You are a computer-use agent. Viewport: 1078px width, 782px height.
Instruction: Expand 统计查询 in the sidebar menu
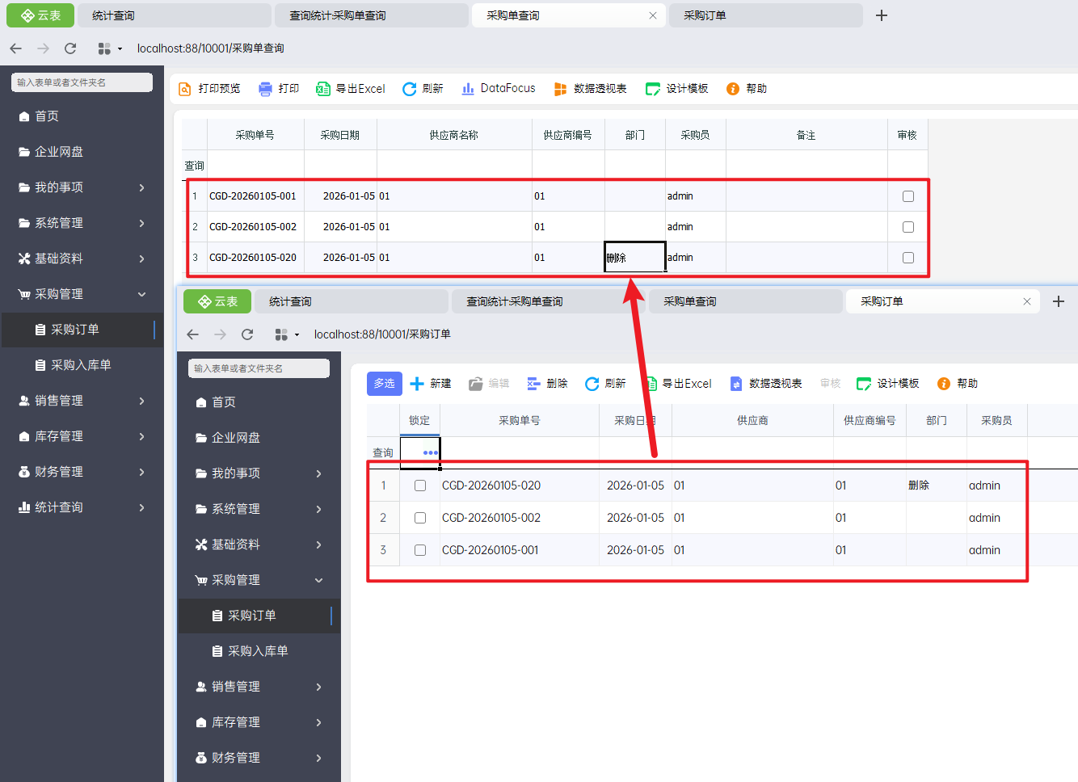(x=81, y=507)
